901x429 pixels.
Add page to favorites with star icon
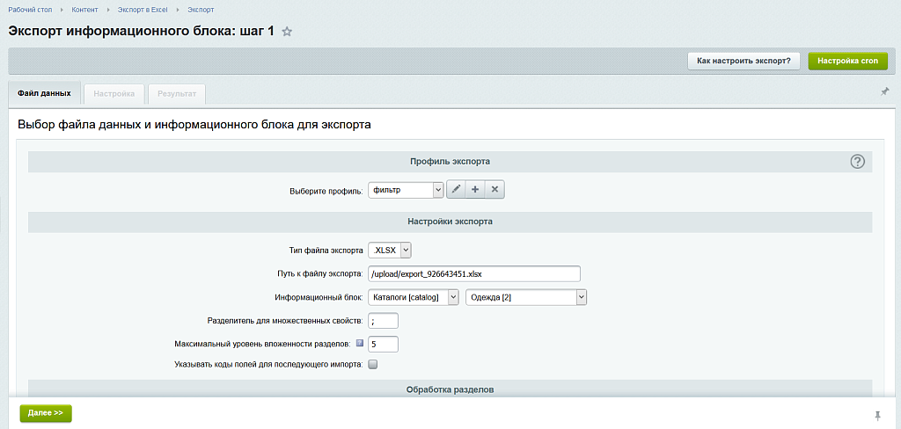tap(287, 32)
